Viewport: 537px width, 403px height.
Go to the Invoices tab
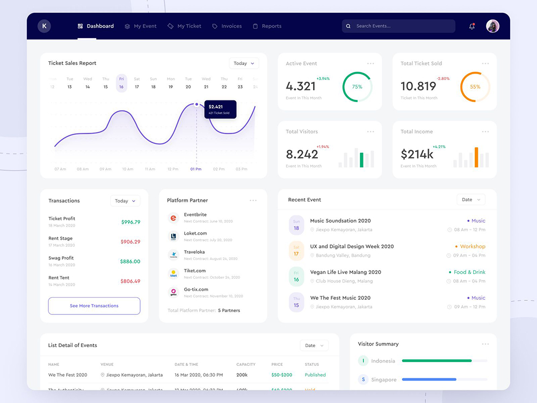(x=227, y=26)
